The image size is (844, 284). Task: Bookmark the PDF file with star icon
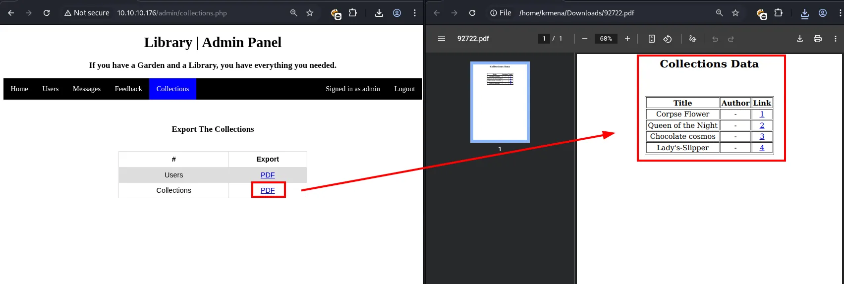(x=735, y=13)
